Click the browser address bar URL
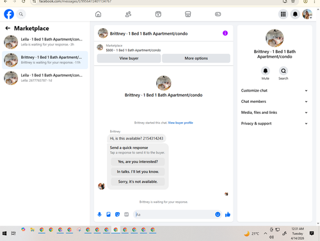Image resolution: width=320 pixels, height=241 pixels. 75,1
